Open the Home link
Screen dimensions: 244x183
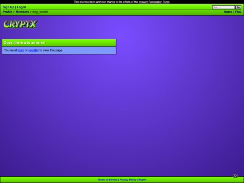click(228, 12)
